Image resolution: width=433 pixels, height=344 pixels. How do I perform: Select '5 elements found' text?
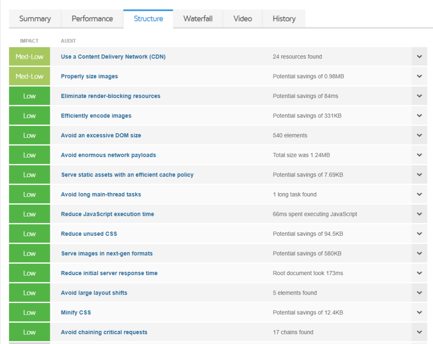click(295, 293)
